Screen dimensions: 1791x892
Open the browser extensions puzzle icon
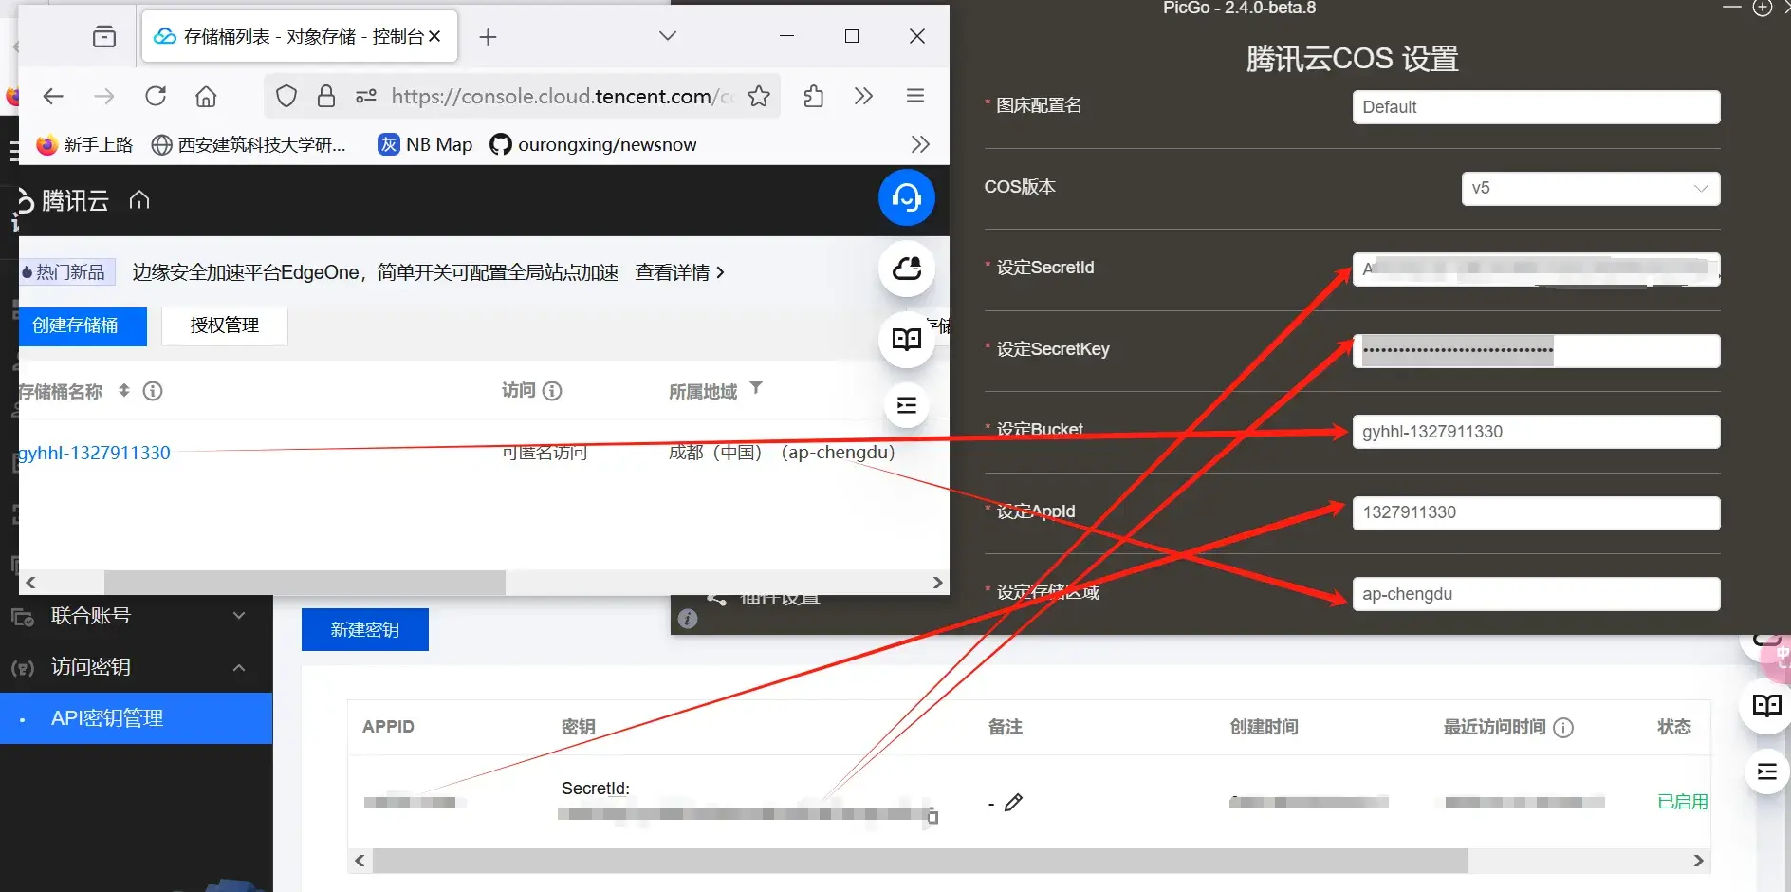click(x=813, y=96)
